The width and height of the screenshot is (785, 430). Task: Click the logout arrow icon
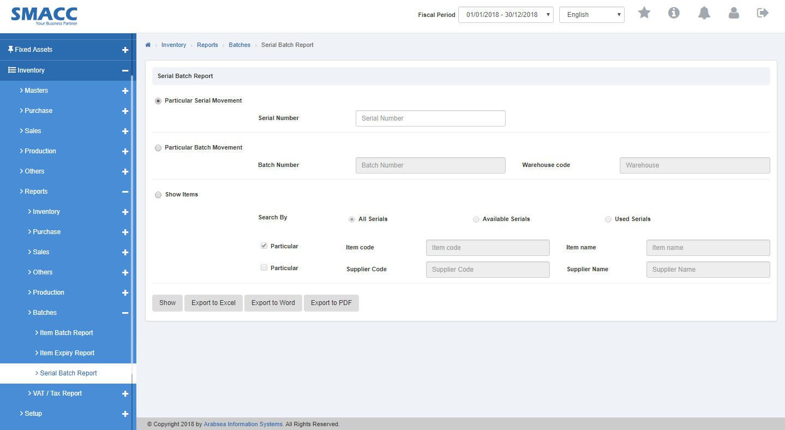[763, 13]
